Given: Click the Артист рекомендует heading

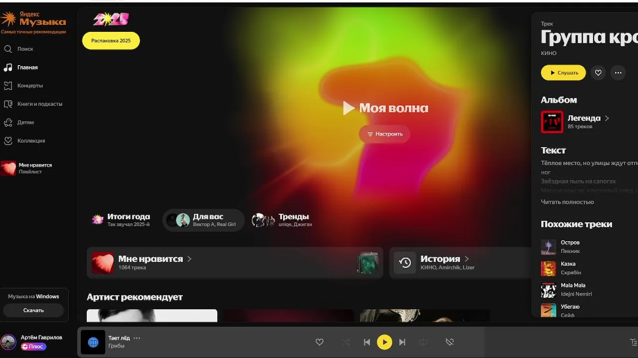Looking at the screenshot, I should (135, 297).
